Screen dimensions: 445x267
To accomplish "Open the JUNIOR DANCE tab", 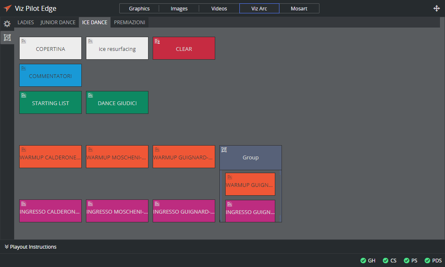I will (58, 23).
